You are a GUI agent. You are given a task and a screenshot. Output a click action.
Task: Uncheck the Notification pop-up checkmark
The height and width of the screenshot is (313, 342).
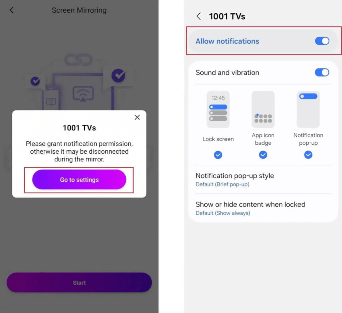(308, 155)
